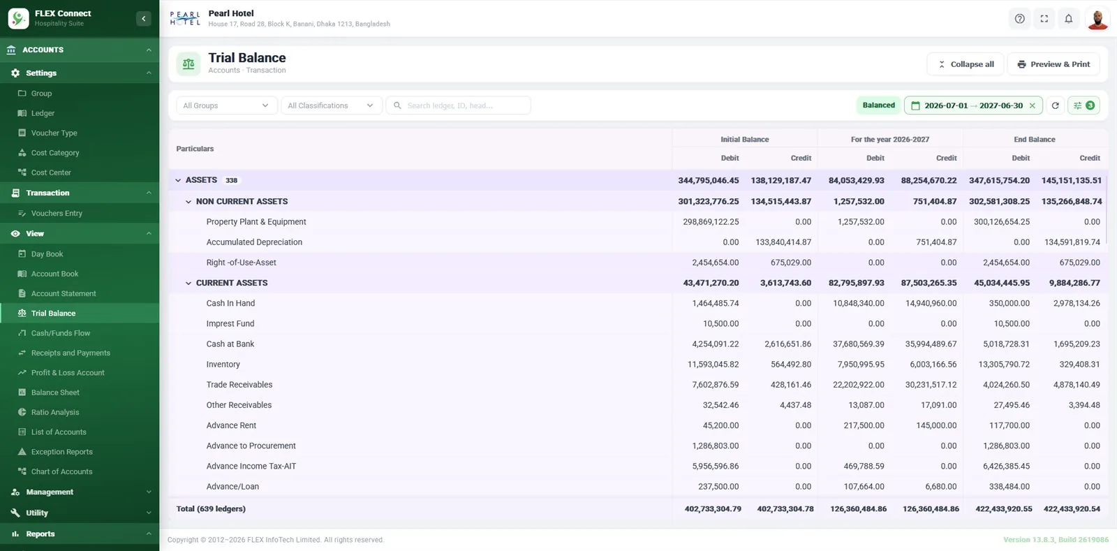This screenshot has width=1117, height=551.
Task: Select Cash In Hand row
Action: (638, 303)
